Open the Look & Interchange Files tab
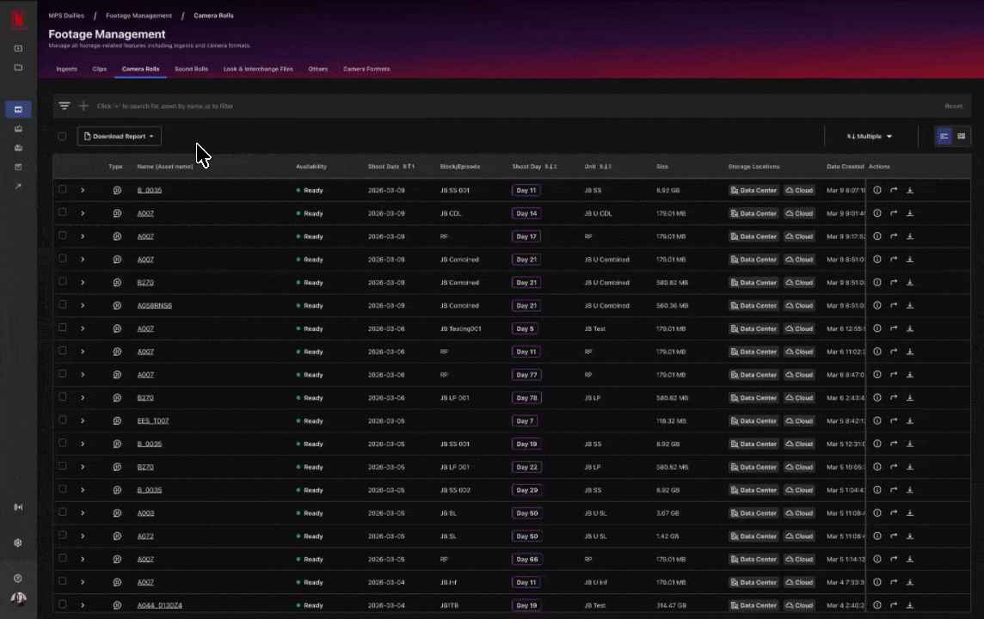Screen dimensions: 984x619 pos(258,69)
